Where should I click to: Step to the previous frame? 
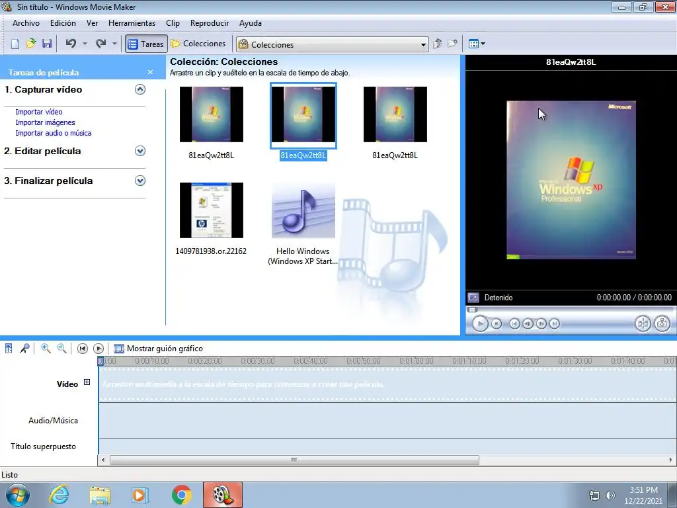pyautogui.click(x=528, y=323)
